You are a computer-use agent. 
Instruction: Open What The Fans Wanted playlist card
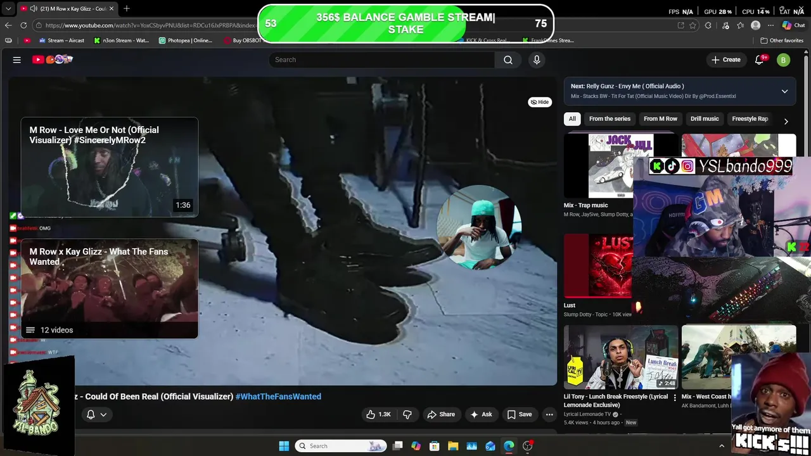(x=109, y=288)
